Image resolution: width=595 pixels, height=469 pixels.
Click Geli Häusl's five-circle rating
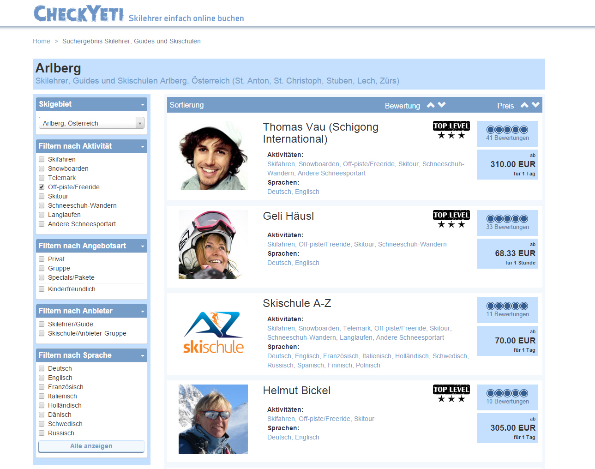507,219
